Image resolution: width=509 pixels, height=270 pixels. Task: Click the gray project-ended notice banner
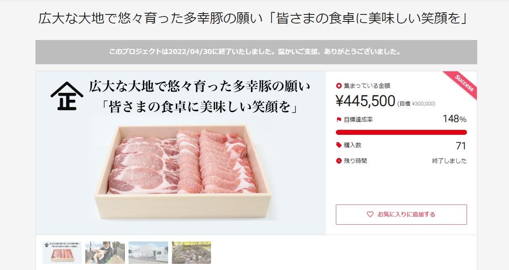pyautogui.click(x=256, y=52)
